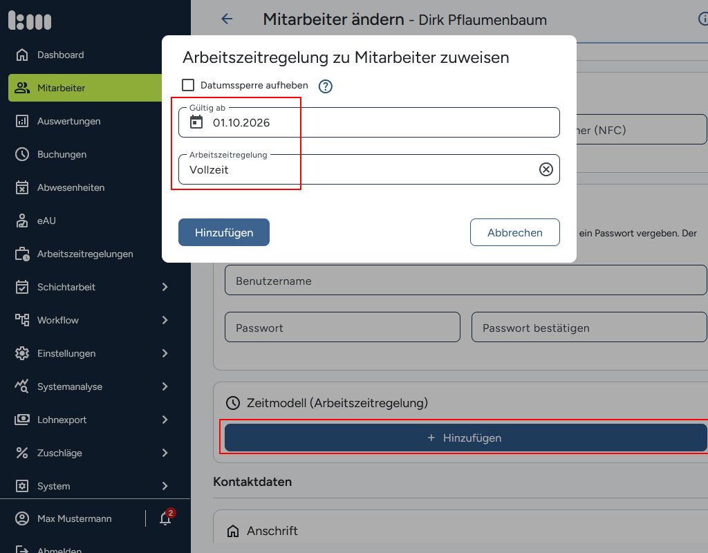The width and height of the screenshot is (708, 553).
Task: Expand the Einstellungen submenu chevron
Action: (165, 353)
